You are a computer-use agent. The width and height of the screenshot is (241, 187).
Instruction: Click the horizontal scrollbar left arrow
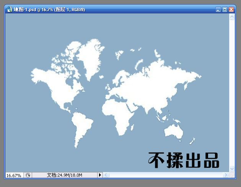click(106, 175)
